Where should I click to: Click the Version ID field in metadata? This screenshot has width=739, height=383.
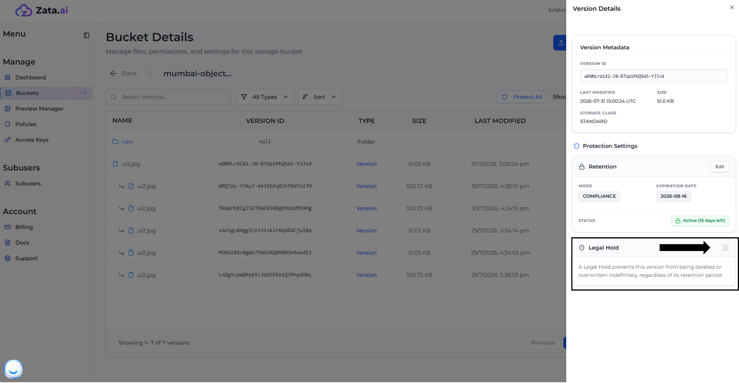click(654, 76)
